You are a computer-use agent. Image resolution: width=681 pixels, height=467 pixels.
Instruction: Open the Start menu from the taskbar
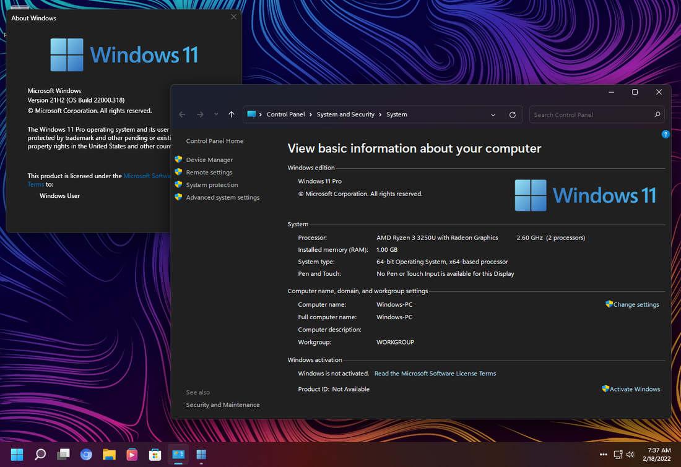coord(17,455)
